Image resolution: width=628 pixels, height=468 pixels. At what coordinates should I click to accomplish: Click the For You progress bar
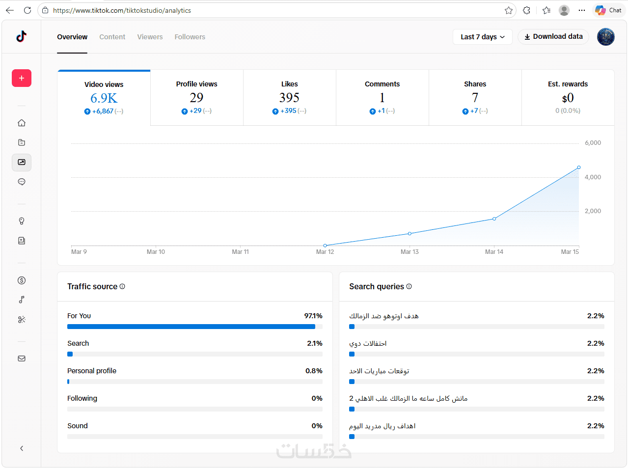pos(195,327)
